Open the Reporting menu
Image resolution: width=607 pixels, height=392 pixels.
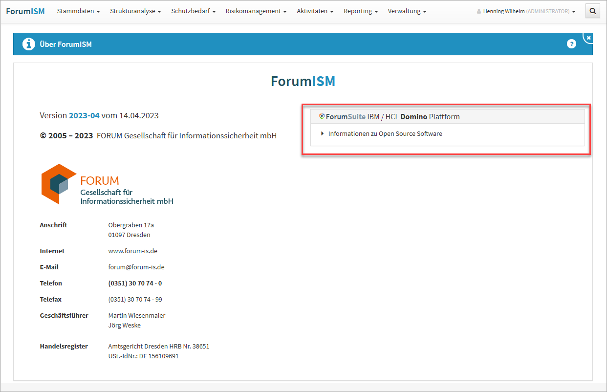(x=361, y=11)
